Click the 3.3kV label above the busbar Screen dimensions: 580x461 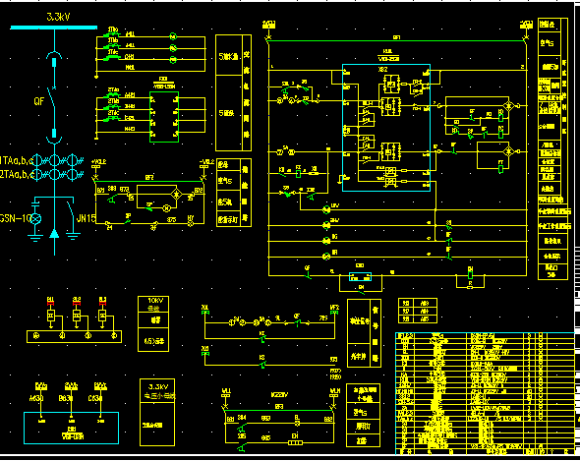[58, 17]
